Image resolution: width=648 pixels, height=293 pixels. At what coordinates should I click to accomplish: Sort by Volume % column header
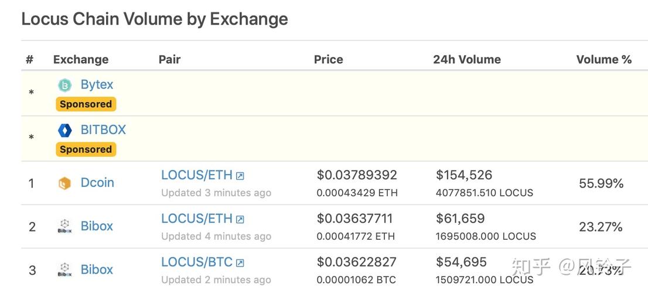604,60
